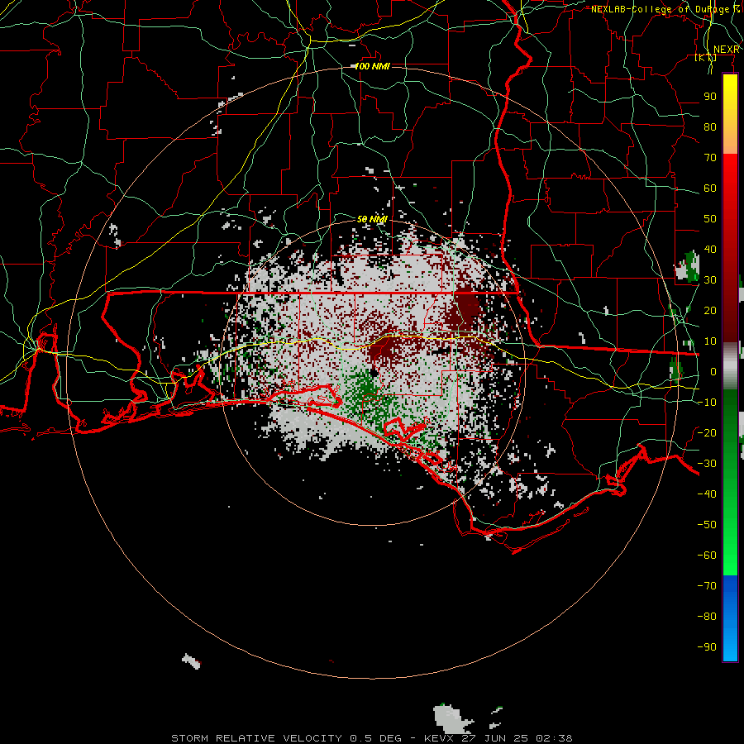Viewport: 744px width, 744px height.
Task: Click the 20 value on velocity scale
Action: click(x=710, y=310)
